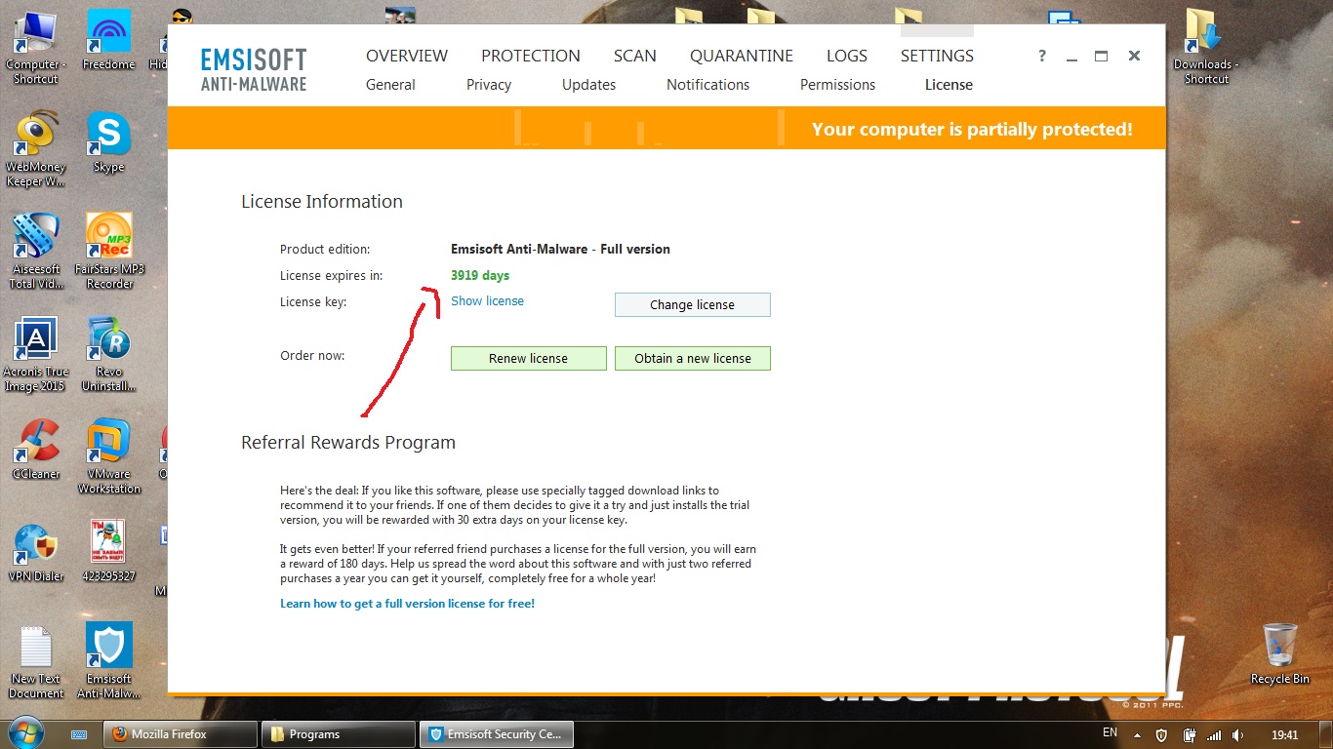The width and height of the screenshot is (1333, 749).
Task: Open New Text Document on desktop
Action: (36, 661)
